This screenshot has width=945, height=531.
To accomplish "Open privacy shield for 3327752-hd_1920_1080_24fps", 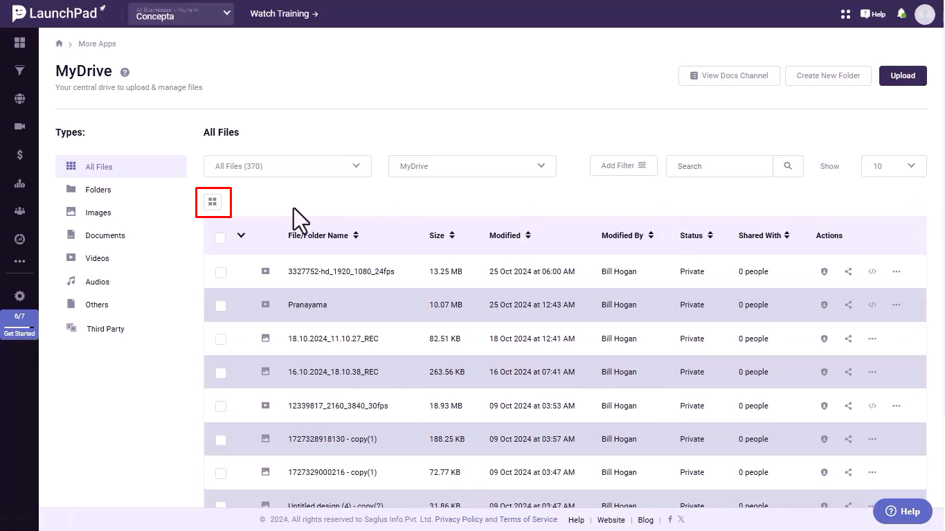I will pyautogui.click(x=824, y=271).
